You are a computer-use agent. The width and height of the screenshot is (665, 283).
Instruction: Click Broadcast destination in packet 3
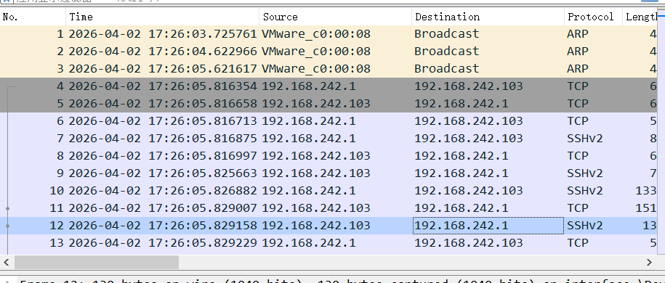446,69
